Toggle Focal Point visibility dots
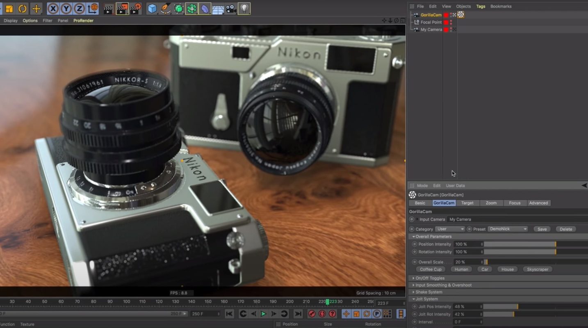 pos(451,22)
